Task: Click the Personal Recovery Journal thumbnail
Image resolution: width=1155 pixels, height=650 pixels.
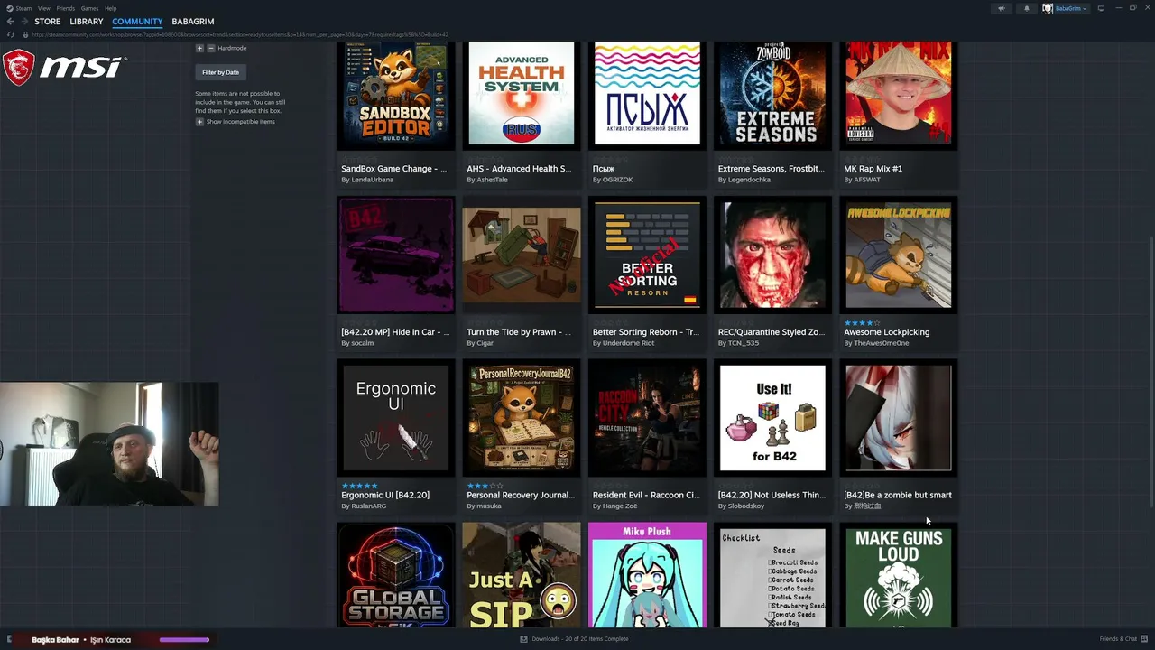Action: 521,419
